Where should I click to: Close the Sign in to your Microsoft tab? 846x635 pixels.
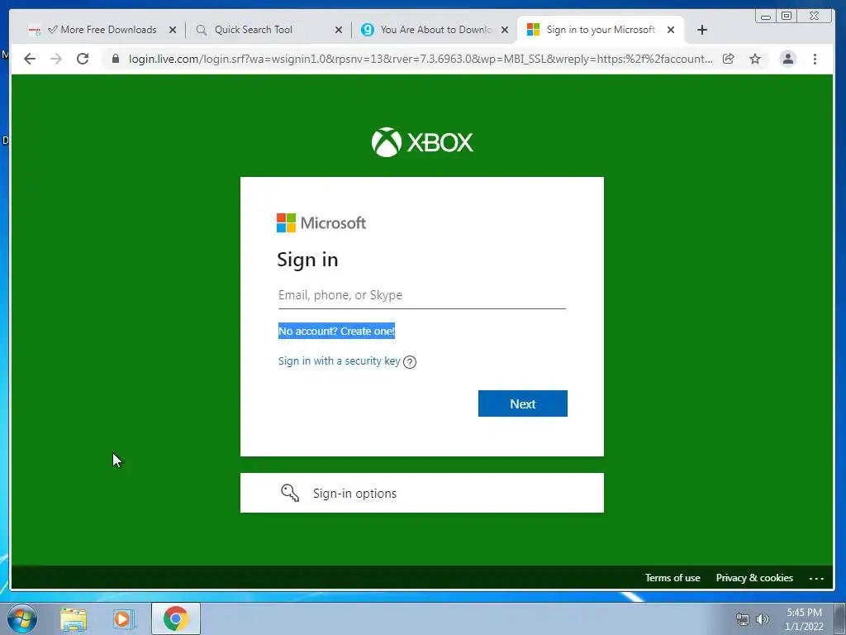click(x=671, y=30)
